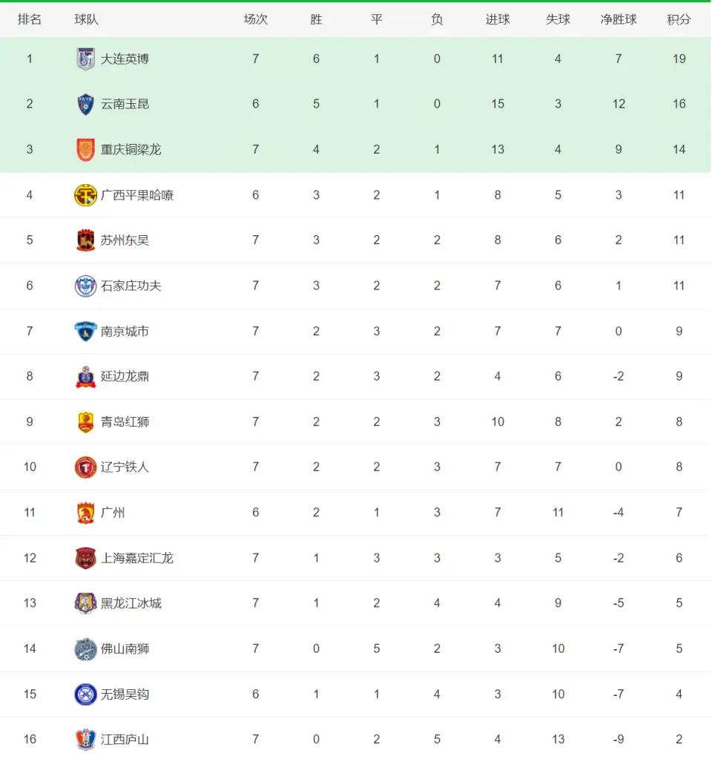Viewport: 712px width, 759px height.
Task: Open the 上海嘉定汇龙 team name link
Action: 137,558
